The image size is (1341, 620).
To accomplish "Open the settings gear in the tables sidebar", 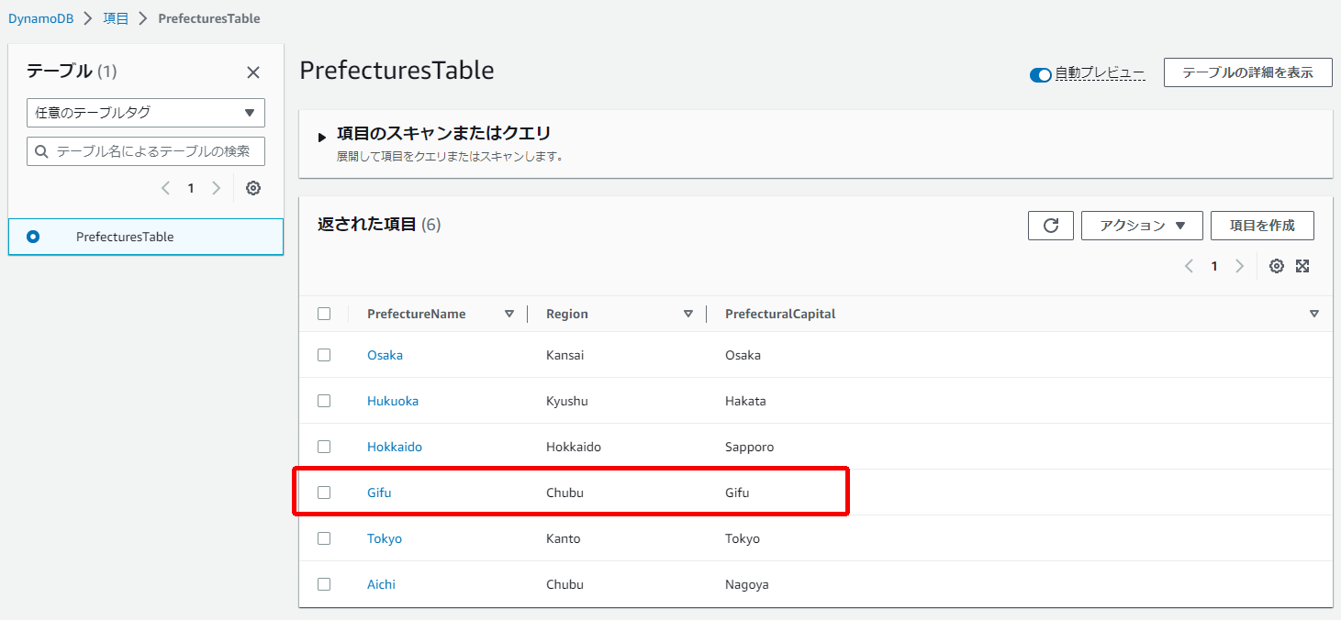I will (x=252, y=188).
